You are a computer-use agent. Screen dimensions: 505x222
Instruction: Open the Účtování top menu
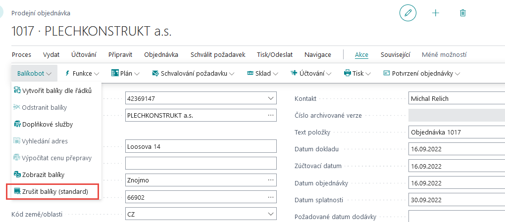coord(84,55)
